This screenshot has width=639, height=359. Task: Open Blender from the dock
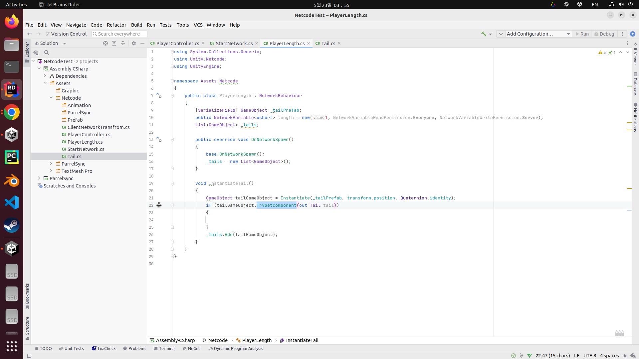[x=12, y=181]
